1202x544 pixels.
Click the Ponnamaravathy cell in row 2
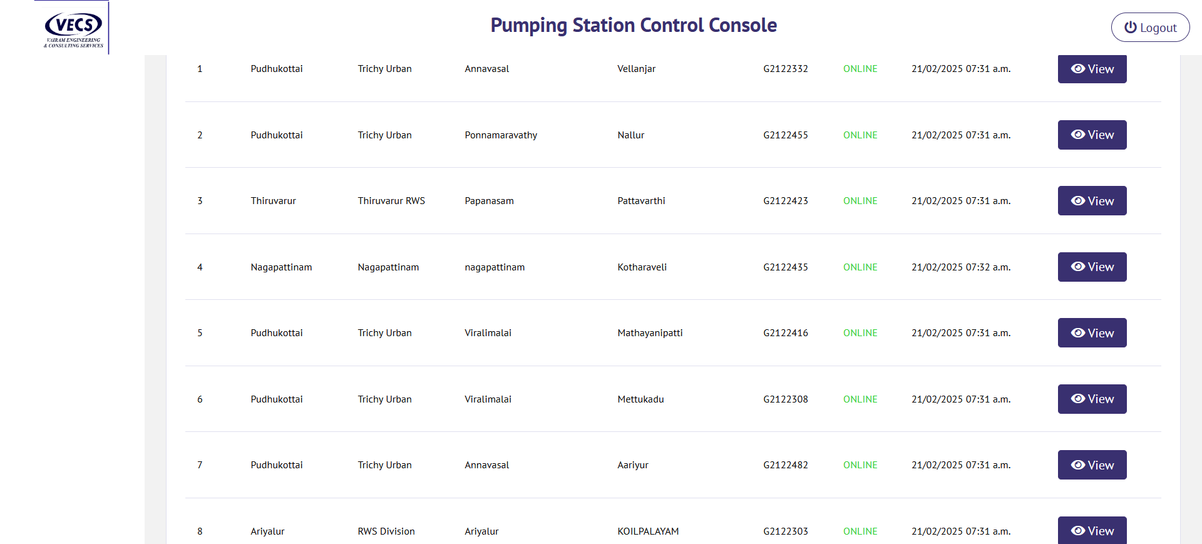(x=501, y=135)
